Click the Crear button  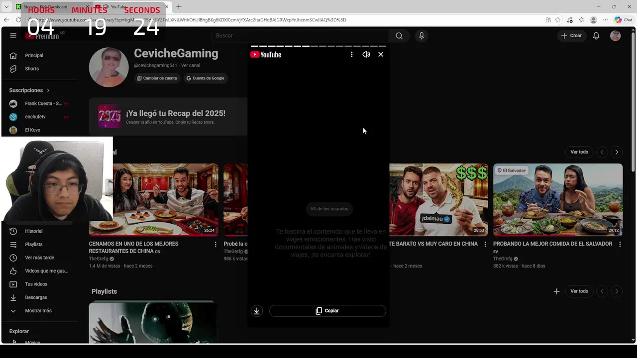[x=571, y=36]
